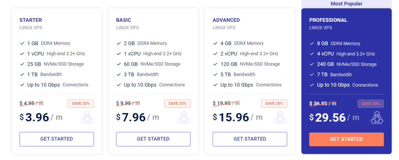Click the PROFESSIONAL plan title
Viewport: 399px width, 160px height.
pos(328,20)
